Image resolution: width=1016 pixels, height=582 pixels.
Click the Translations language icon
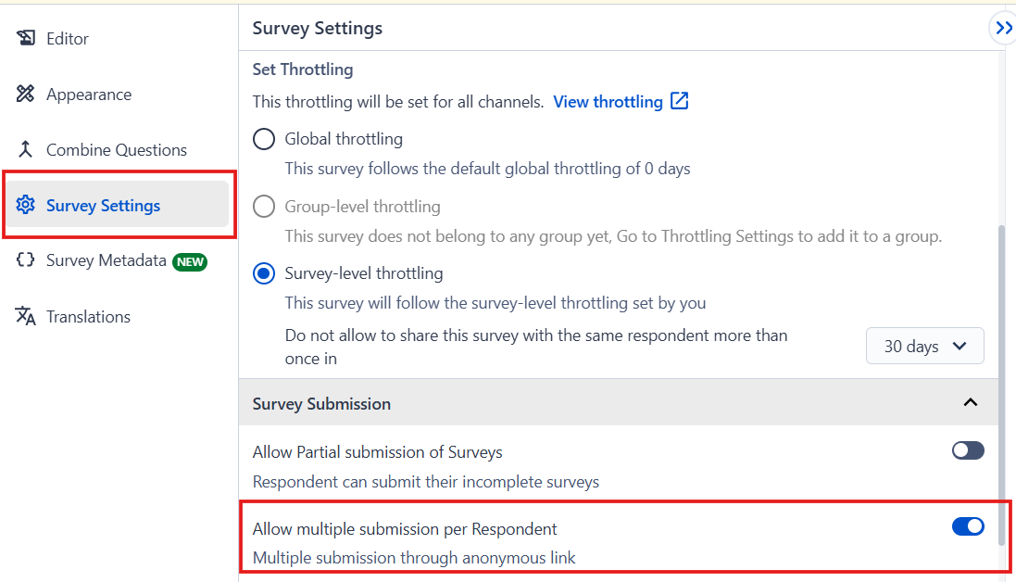click(x=26, y=316)
